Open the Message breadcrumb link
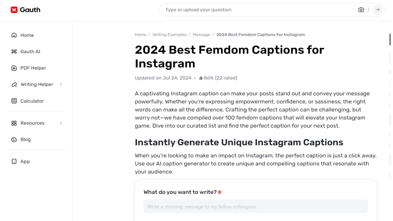Image resolution: width=393 pixels, height=221 pixels. coord(201,34)
